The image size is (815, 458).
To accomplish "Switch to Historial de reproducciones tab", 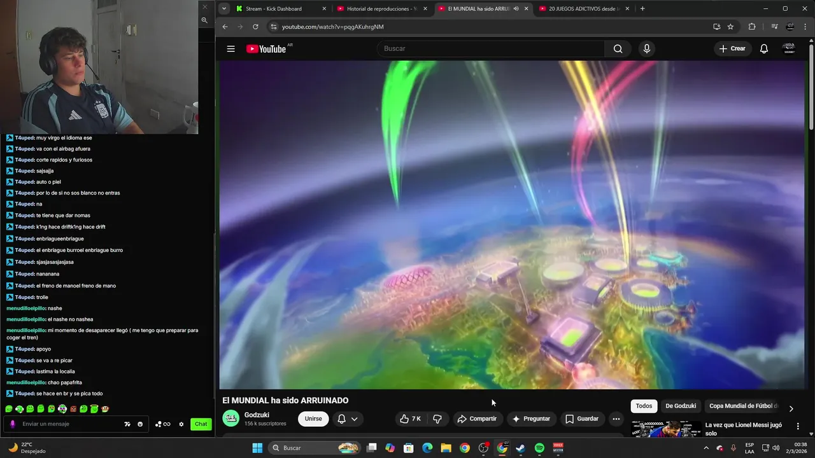I will (381, 9).
